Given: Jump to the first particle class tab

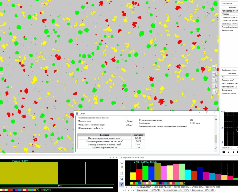Looking at the screenshot, I should [x=126, y=190].
